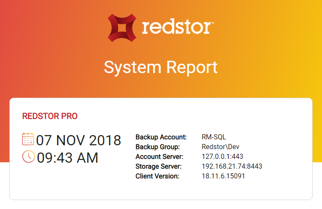
Task: Click the Storage Server label
Action: tap(159, 167)
